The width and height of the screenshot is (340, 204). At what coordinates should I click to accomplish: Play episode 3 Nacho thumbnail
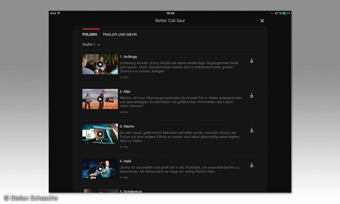100,134
